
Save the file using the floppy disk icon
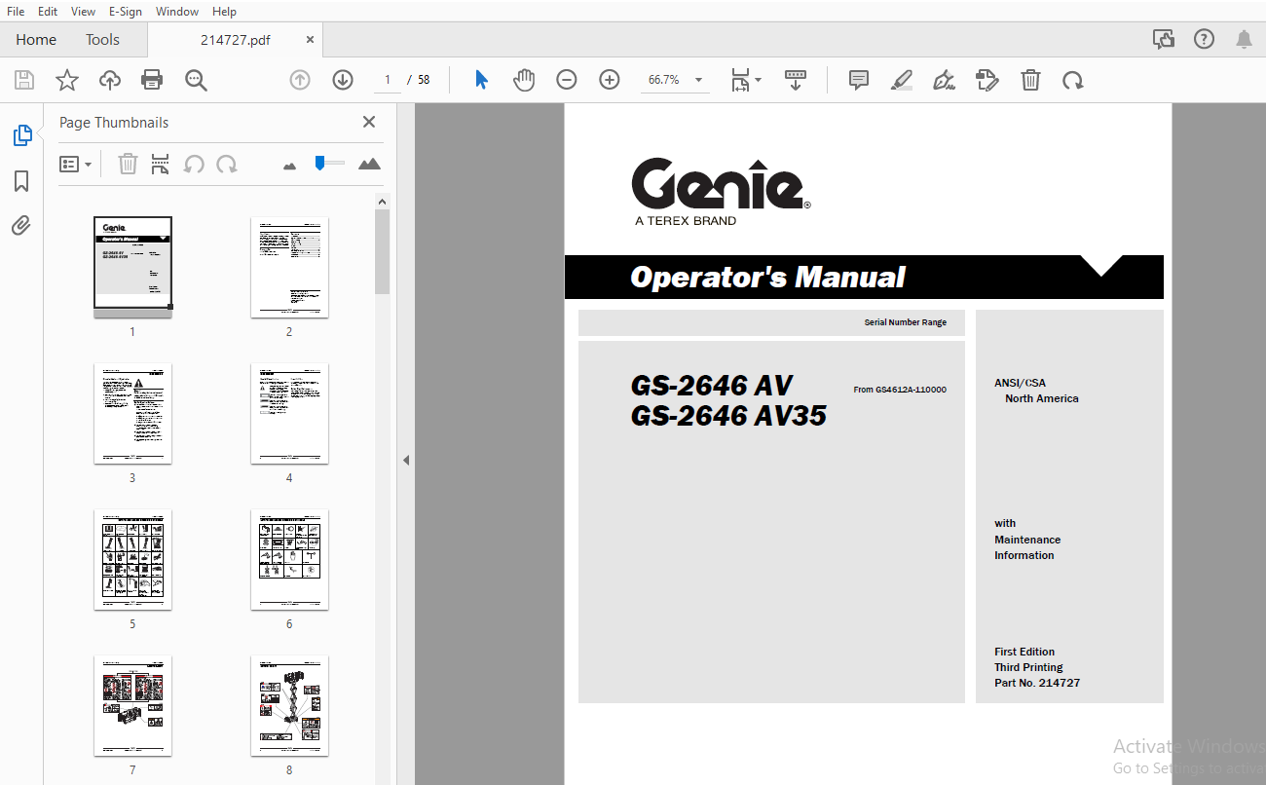pyautogui.click(x=24, y=80)
